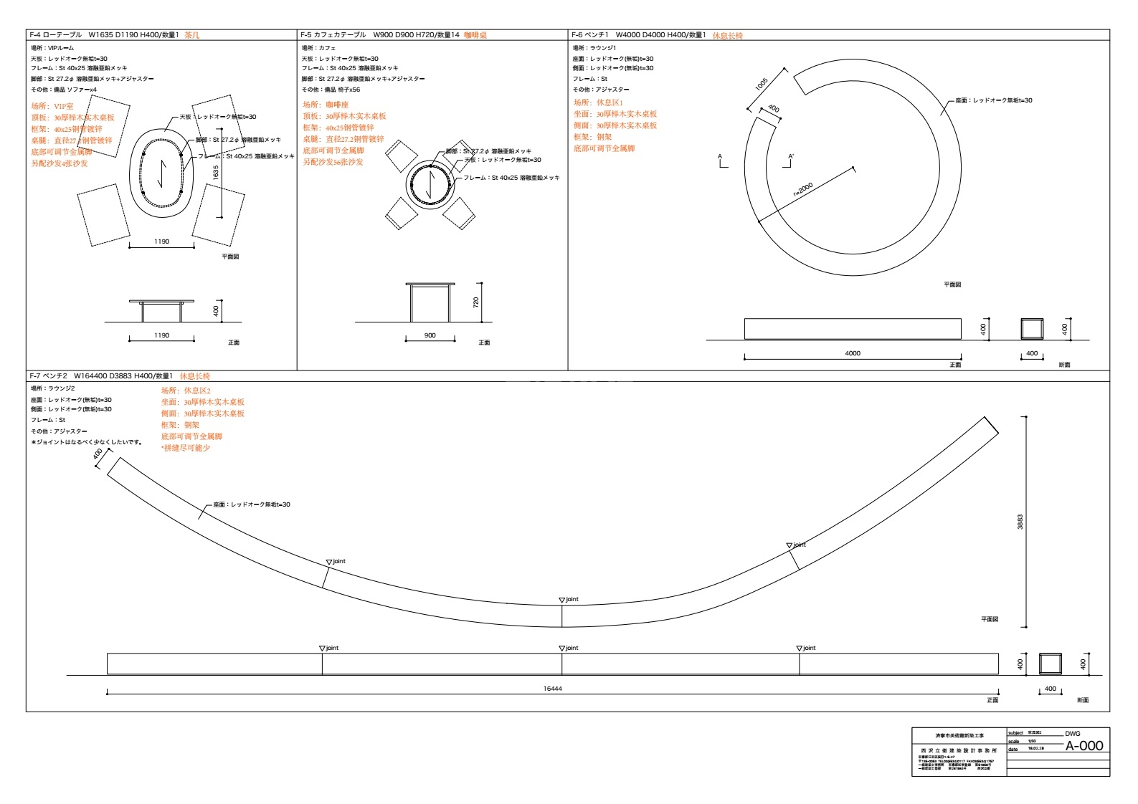Screen dimensions: 1138x804
Task: Click the orange '场所: VIP室' annotation
Action: [52, 106]
